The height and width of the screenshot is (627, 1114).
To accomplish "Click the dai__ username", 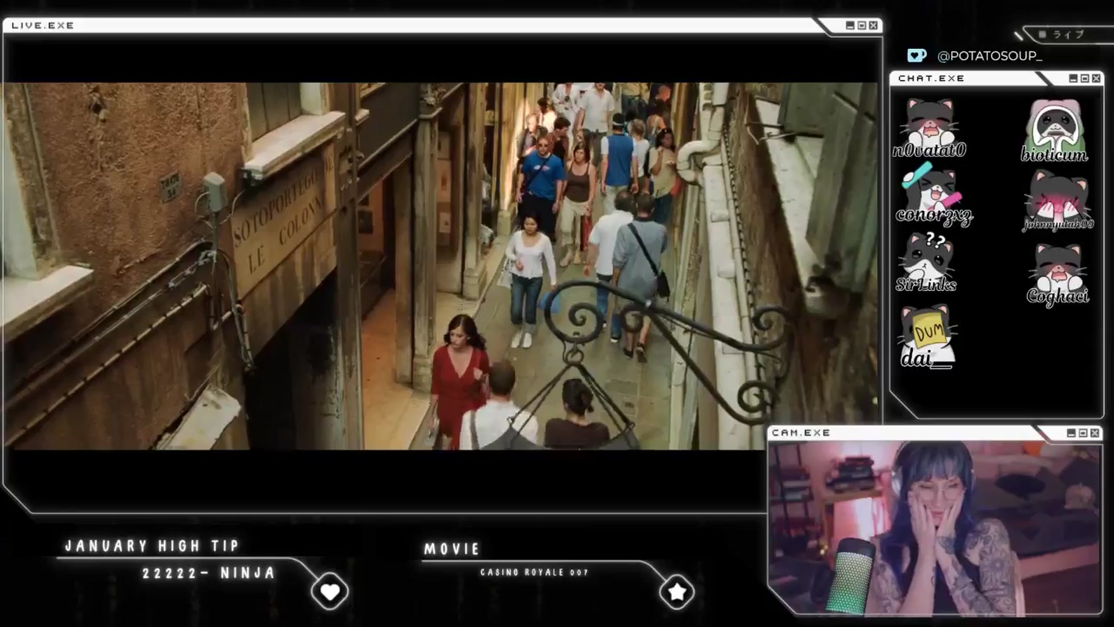I will point(927,358).
